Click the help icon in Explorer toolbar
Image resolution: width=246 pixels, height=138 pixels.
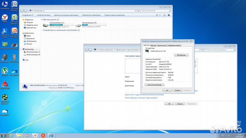click(169, 15)
